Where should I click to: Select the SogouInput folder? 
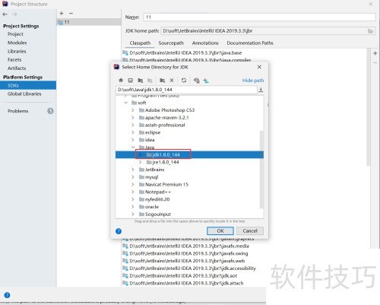157,214
